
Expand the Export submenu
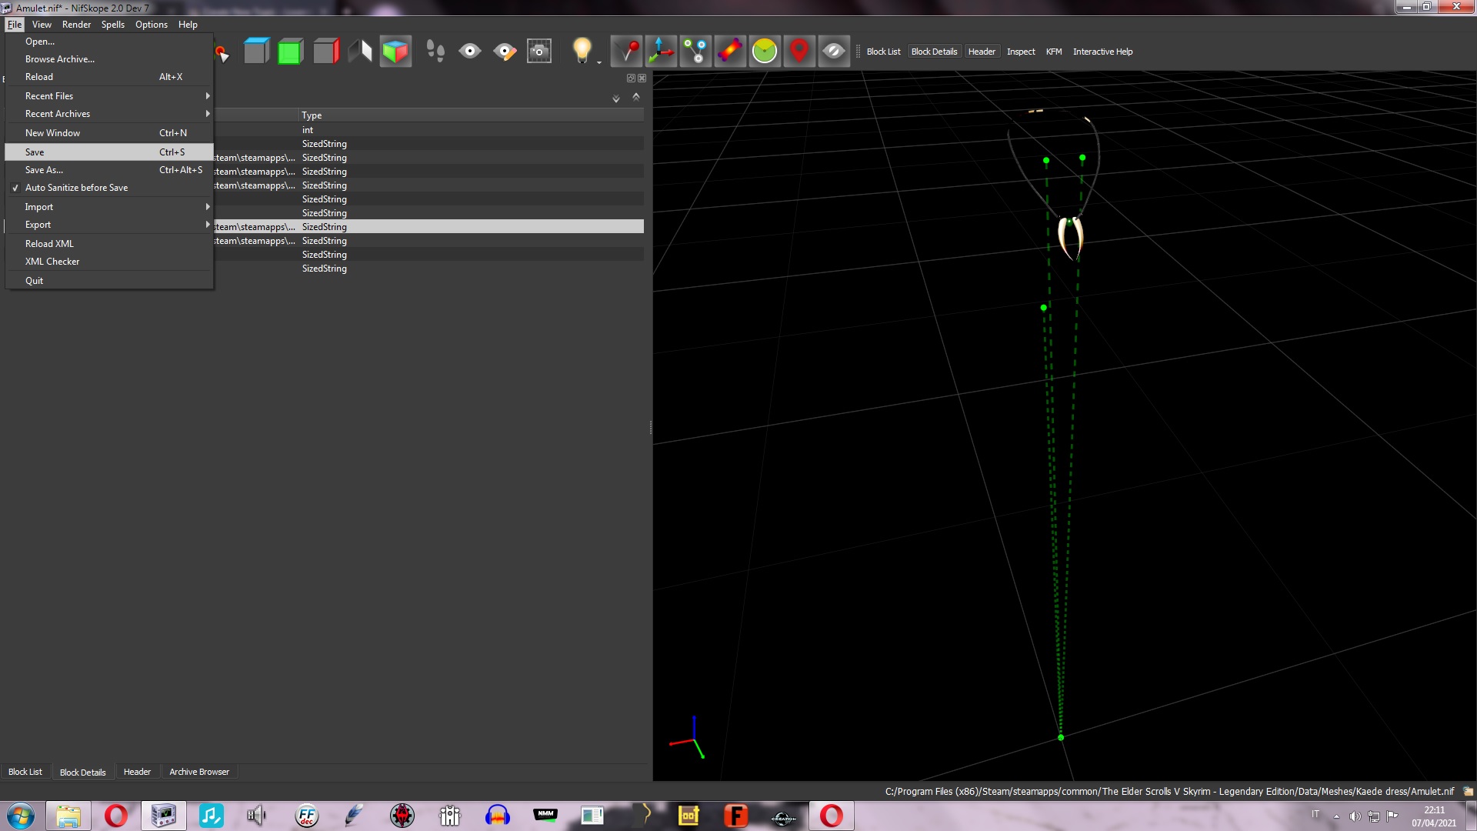[109, 225]
